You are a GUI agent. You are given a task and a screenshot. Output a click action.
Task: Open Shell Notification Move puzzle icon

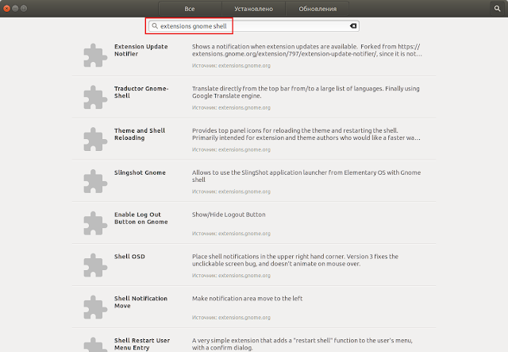(x=95, y=308)
